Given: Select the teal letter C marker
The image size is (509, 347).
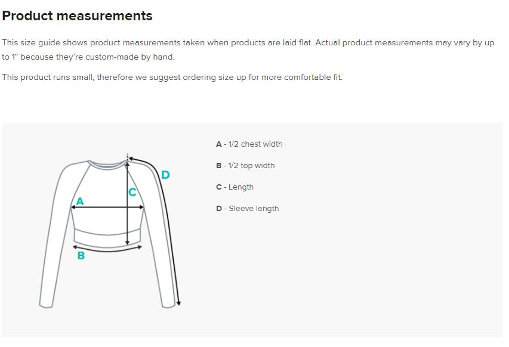Looking at the screenshot, I should pos(132,192).
